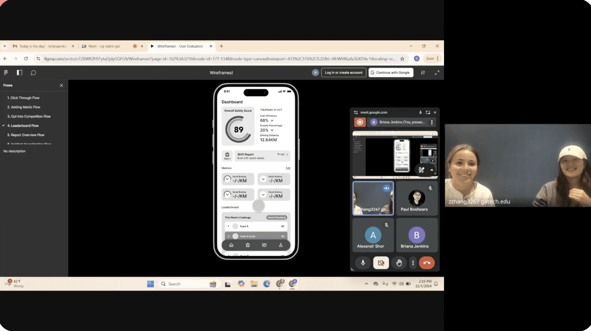Click the browser address bar URL
This screenshot has width=591, height=331.
click(x=220, y=59)
